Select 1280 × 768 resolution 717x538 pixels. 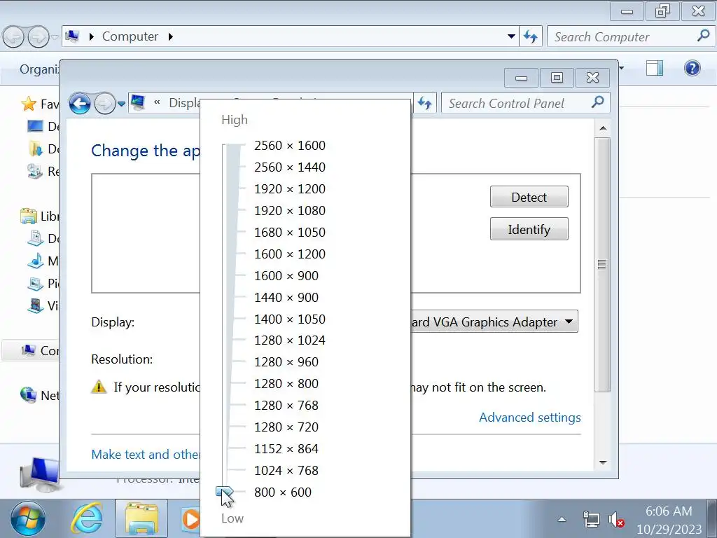(x=286, y=406)
